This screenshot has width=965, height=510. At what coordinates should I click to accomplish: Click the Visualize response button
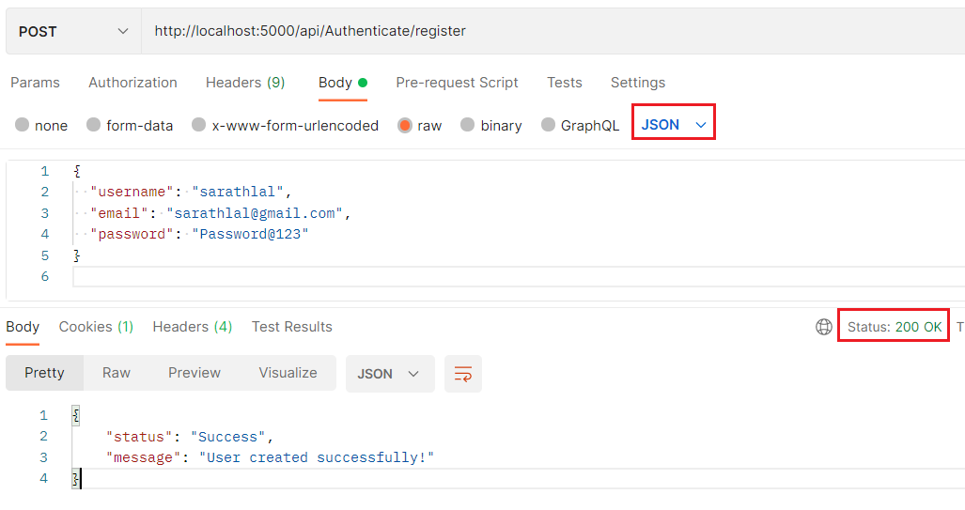point(288,373)
